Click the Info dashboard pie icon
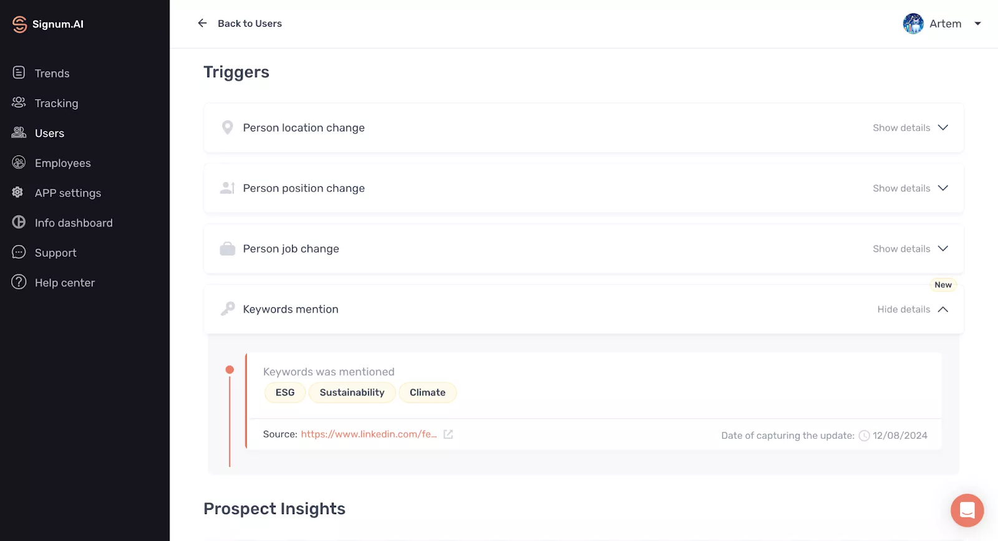The image size is (998, 541). pos(19,223)
